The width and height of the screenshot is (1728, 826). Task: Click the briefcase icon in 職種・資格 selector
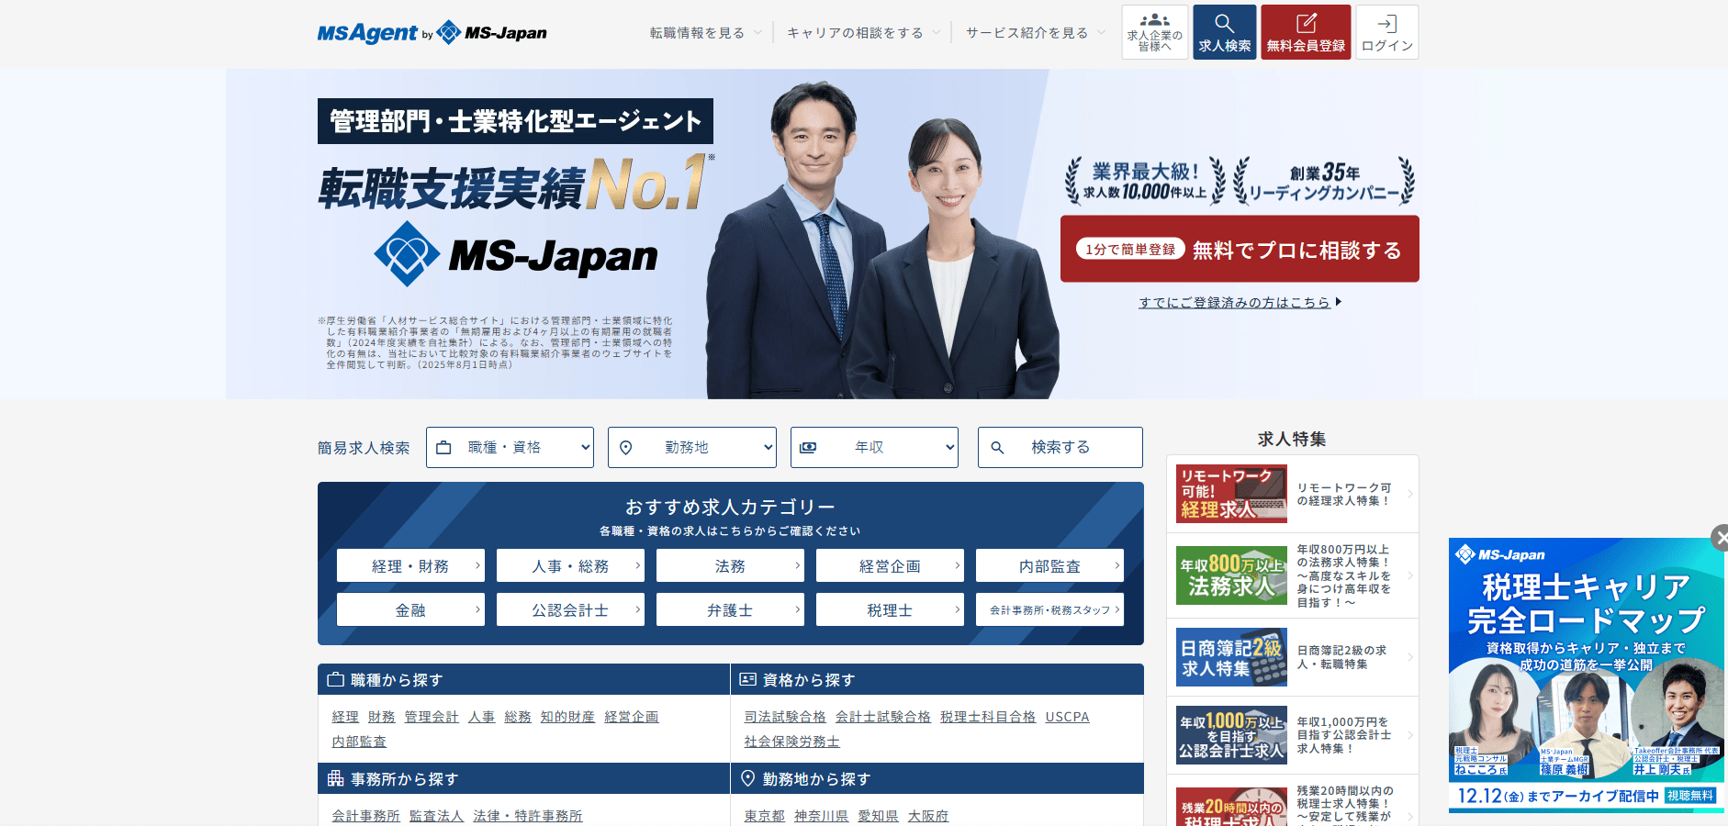click(x=444, y=448)
